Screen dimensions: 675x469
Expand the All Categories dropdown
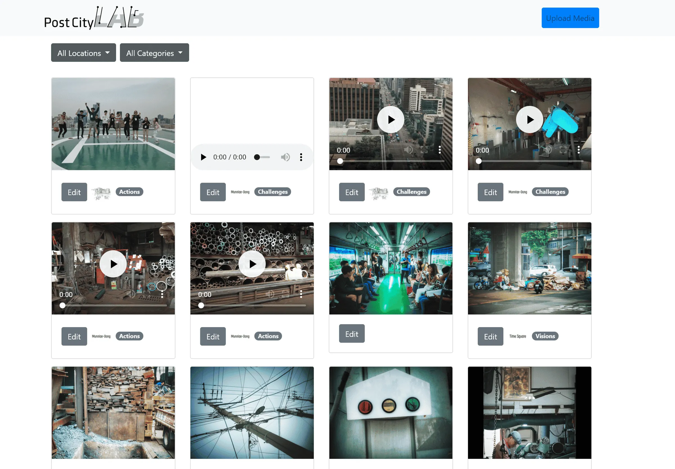(x=154, y=53)
